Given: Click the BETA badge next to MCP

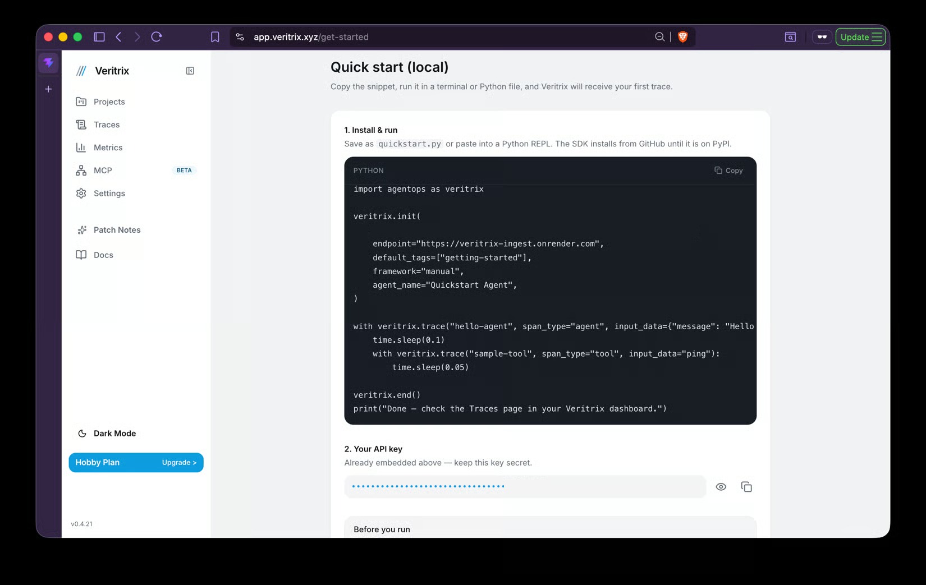Looking at the screenshot, I should 184,171.
